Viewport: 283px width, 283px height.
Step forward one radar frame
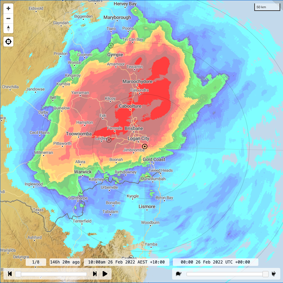[x=95, y=274]
